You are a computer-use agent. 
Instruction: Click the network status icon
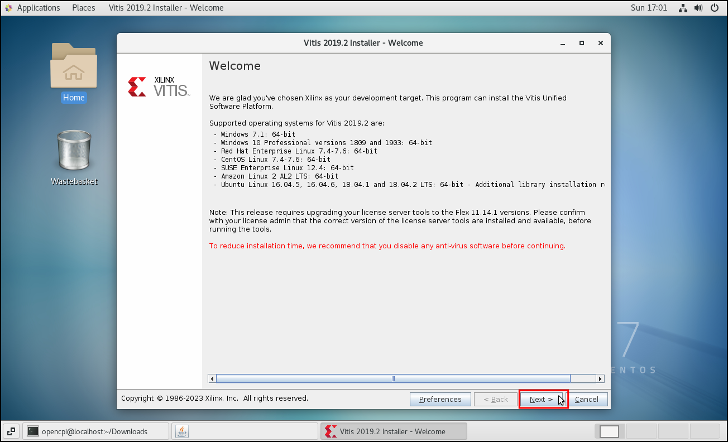pos(683,8)
